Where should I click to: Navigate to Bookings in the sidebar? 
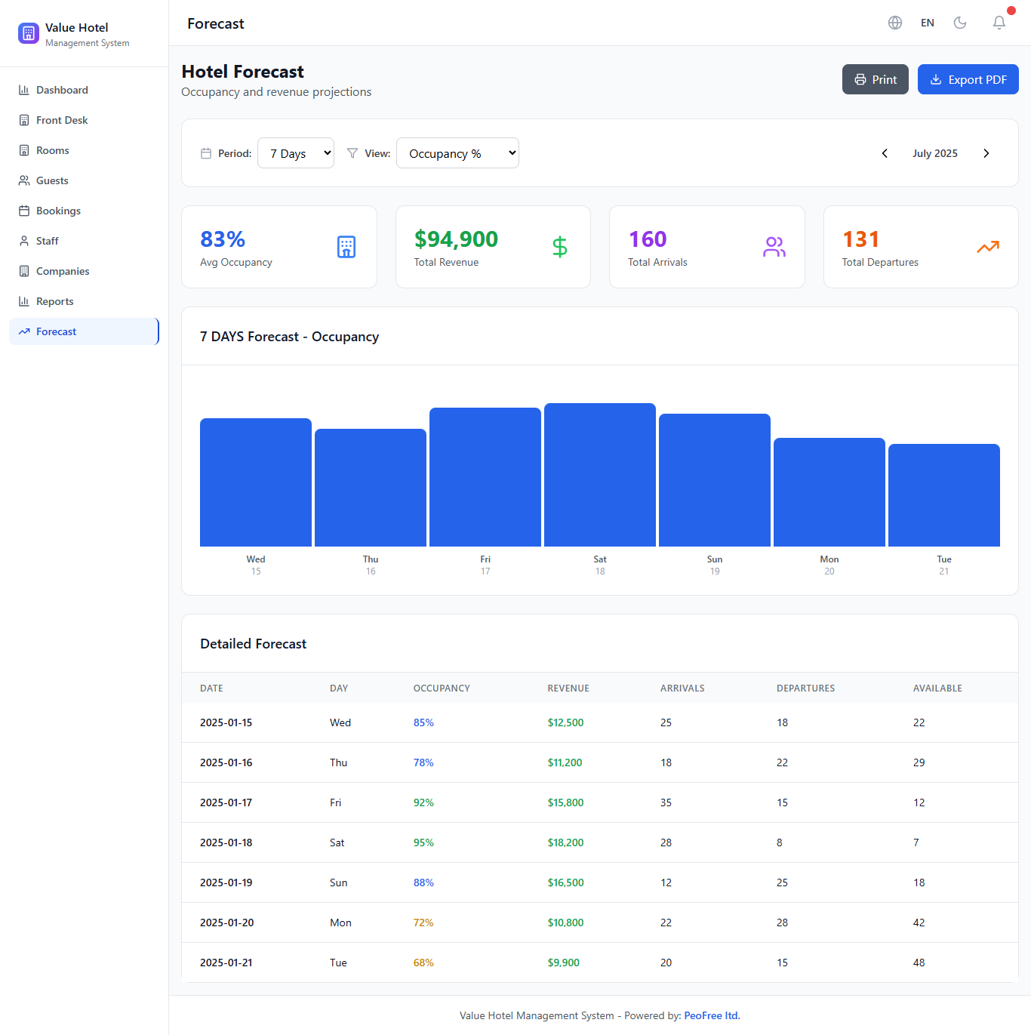click(x=58, y=211)
